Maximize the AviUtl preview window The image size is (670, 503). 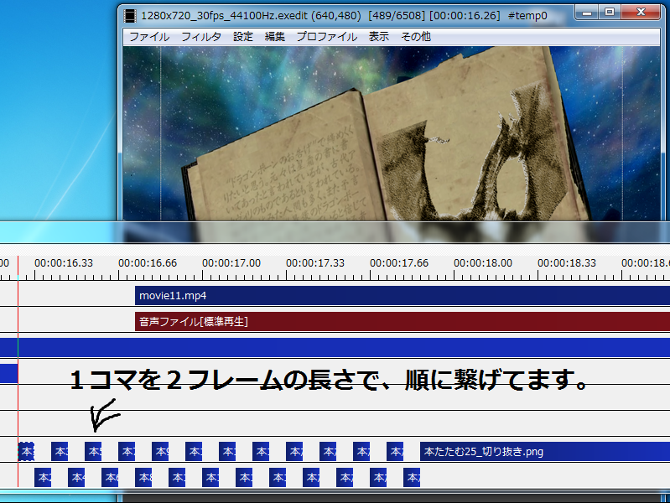(610, 13)
